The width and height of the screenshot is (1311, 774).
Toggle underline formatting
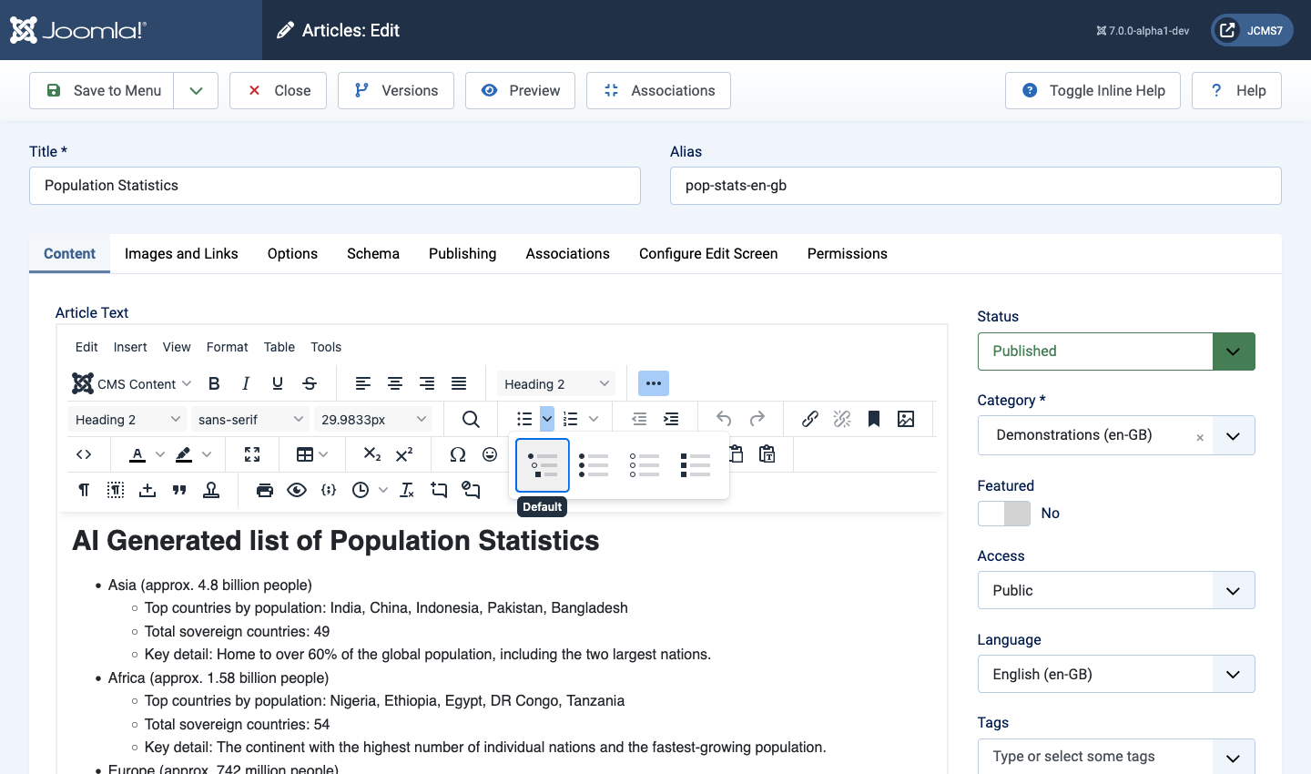(278, 383)
